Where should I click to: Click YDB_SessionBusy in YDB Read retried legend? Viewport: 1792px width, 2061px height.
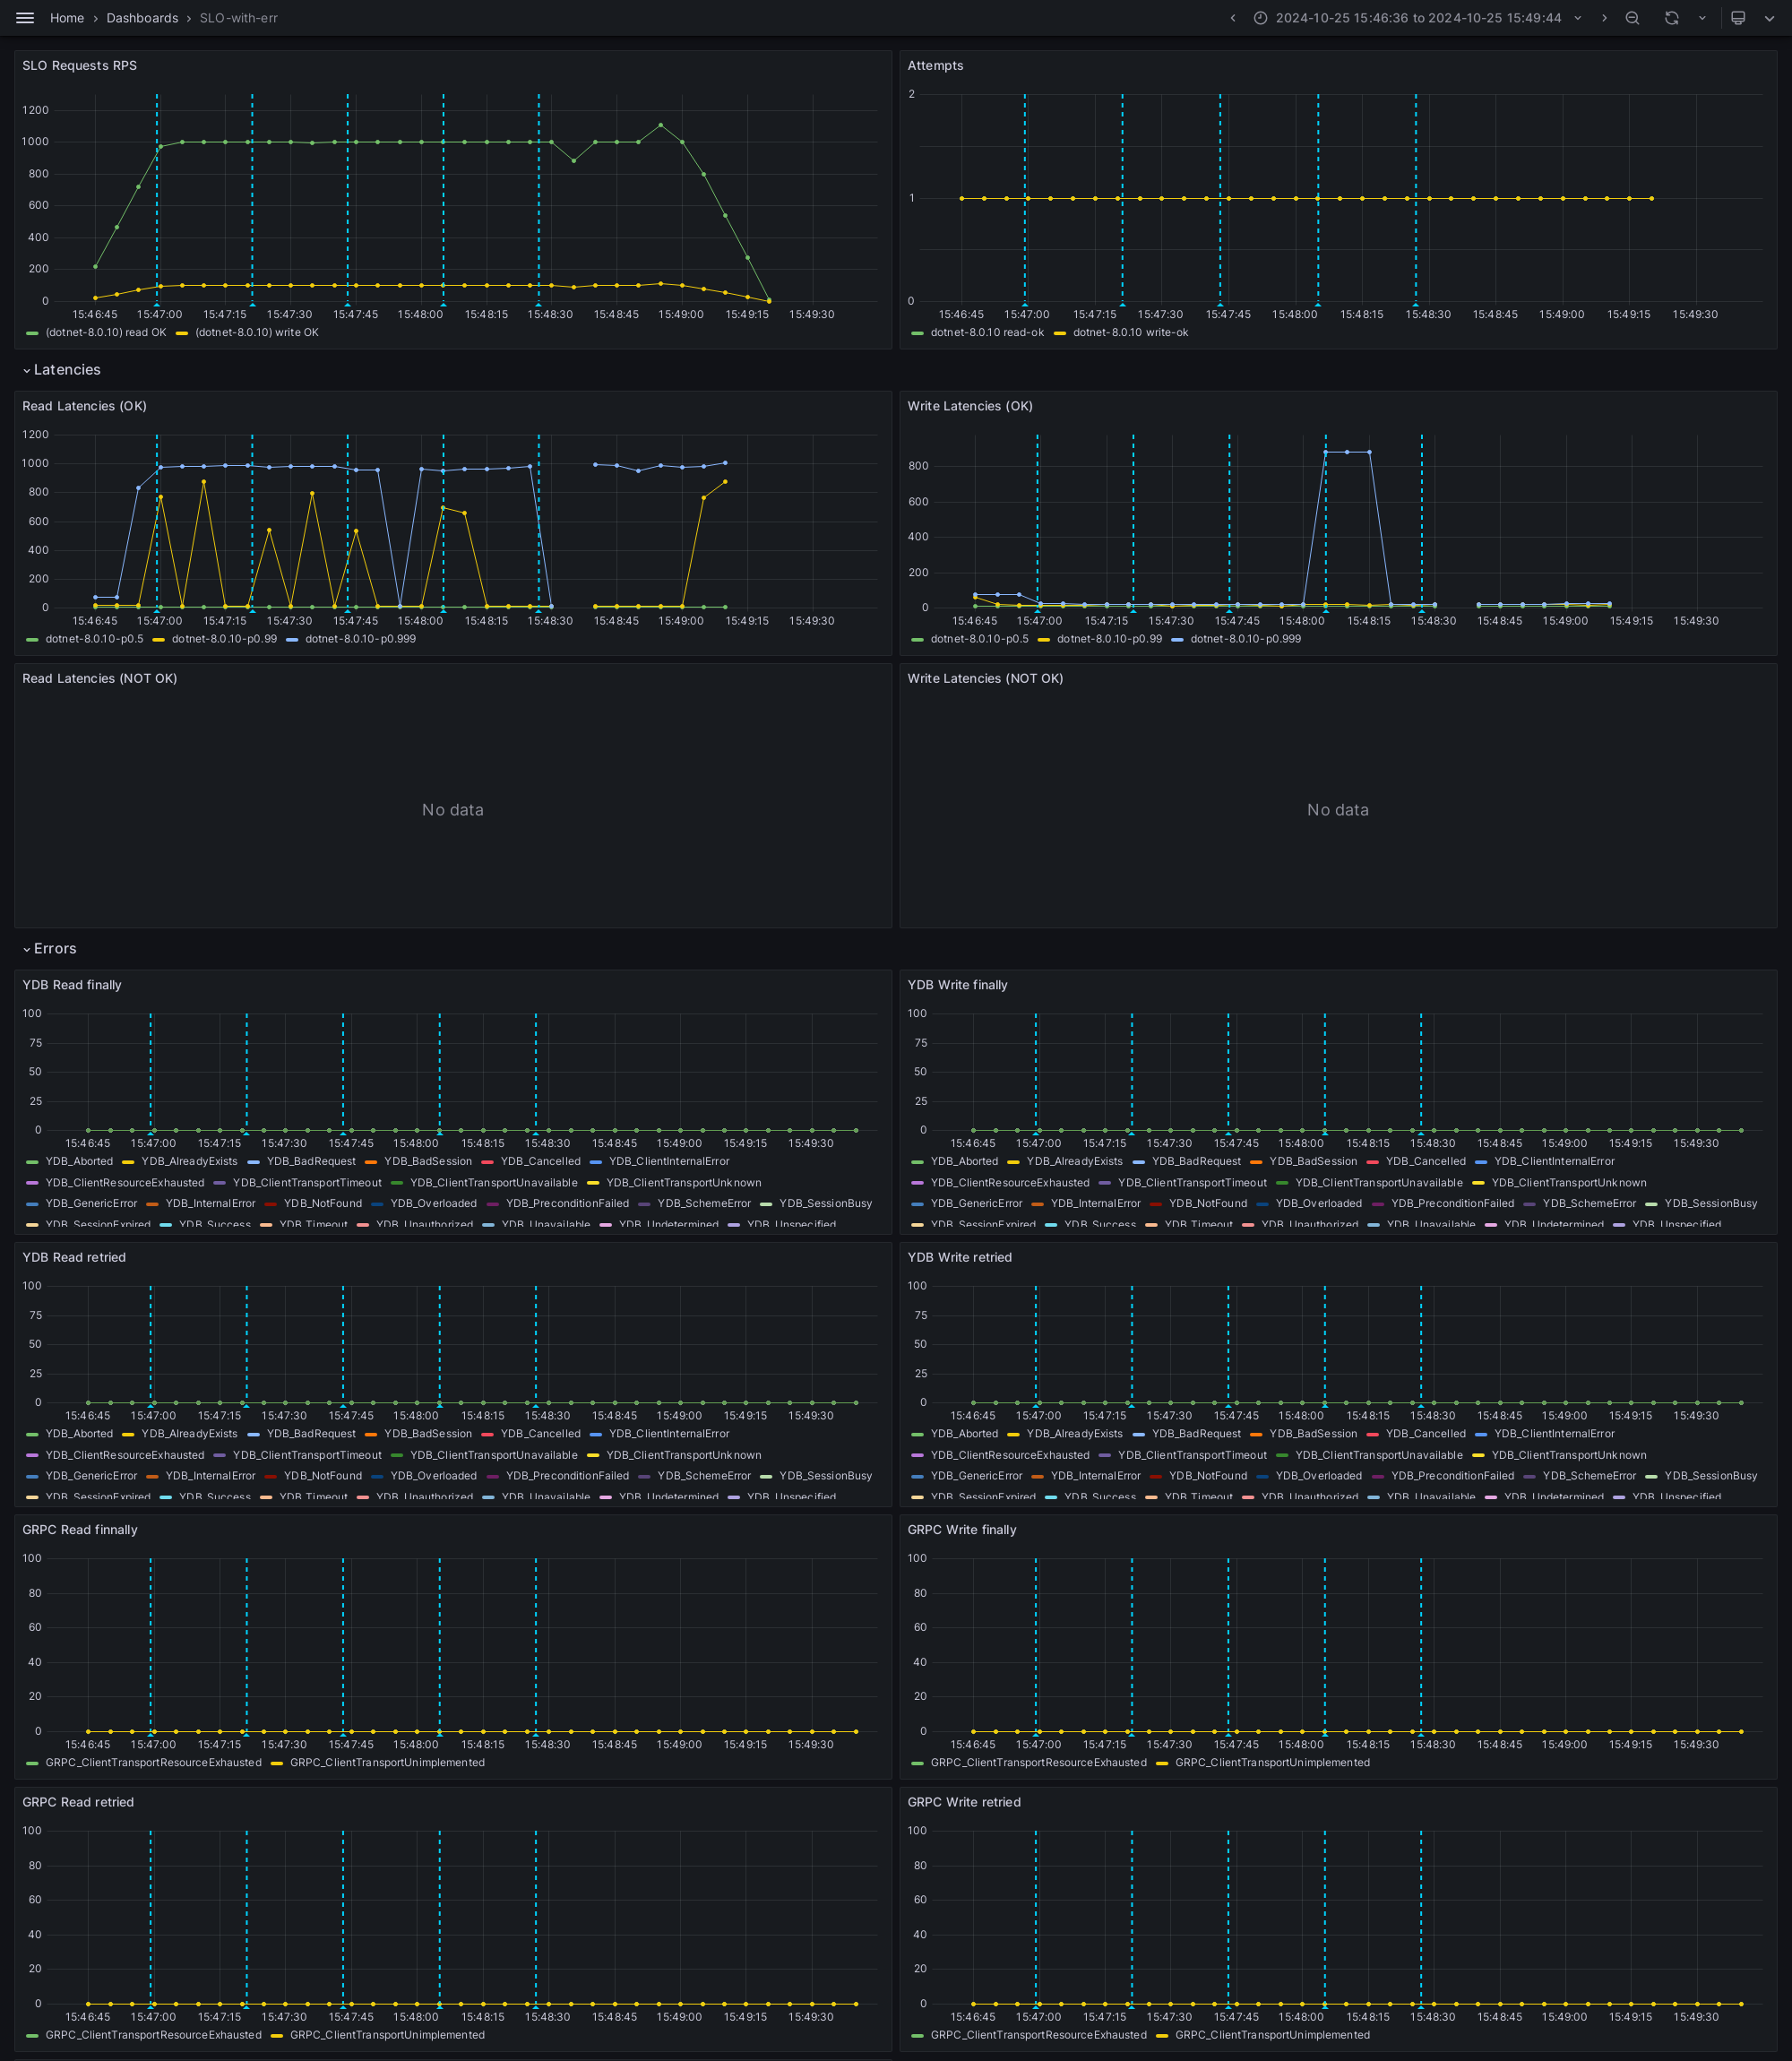825,1476
